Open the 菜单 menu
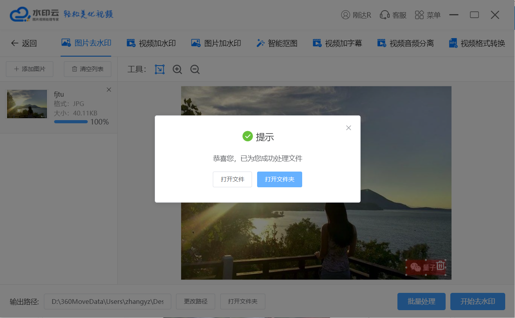The height and width of the screenshot is (318, 515). 428,15
